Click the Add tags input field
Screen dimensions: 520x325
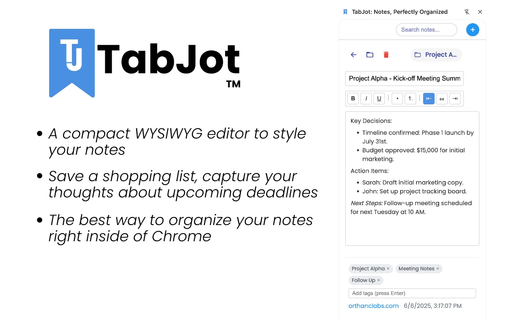coord(412,293)
